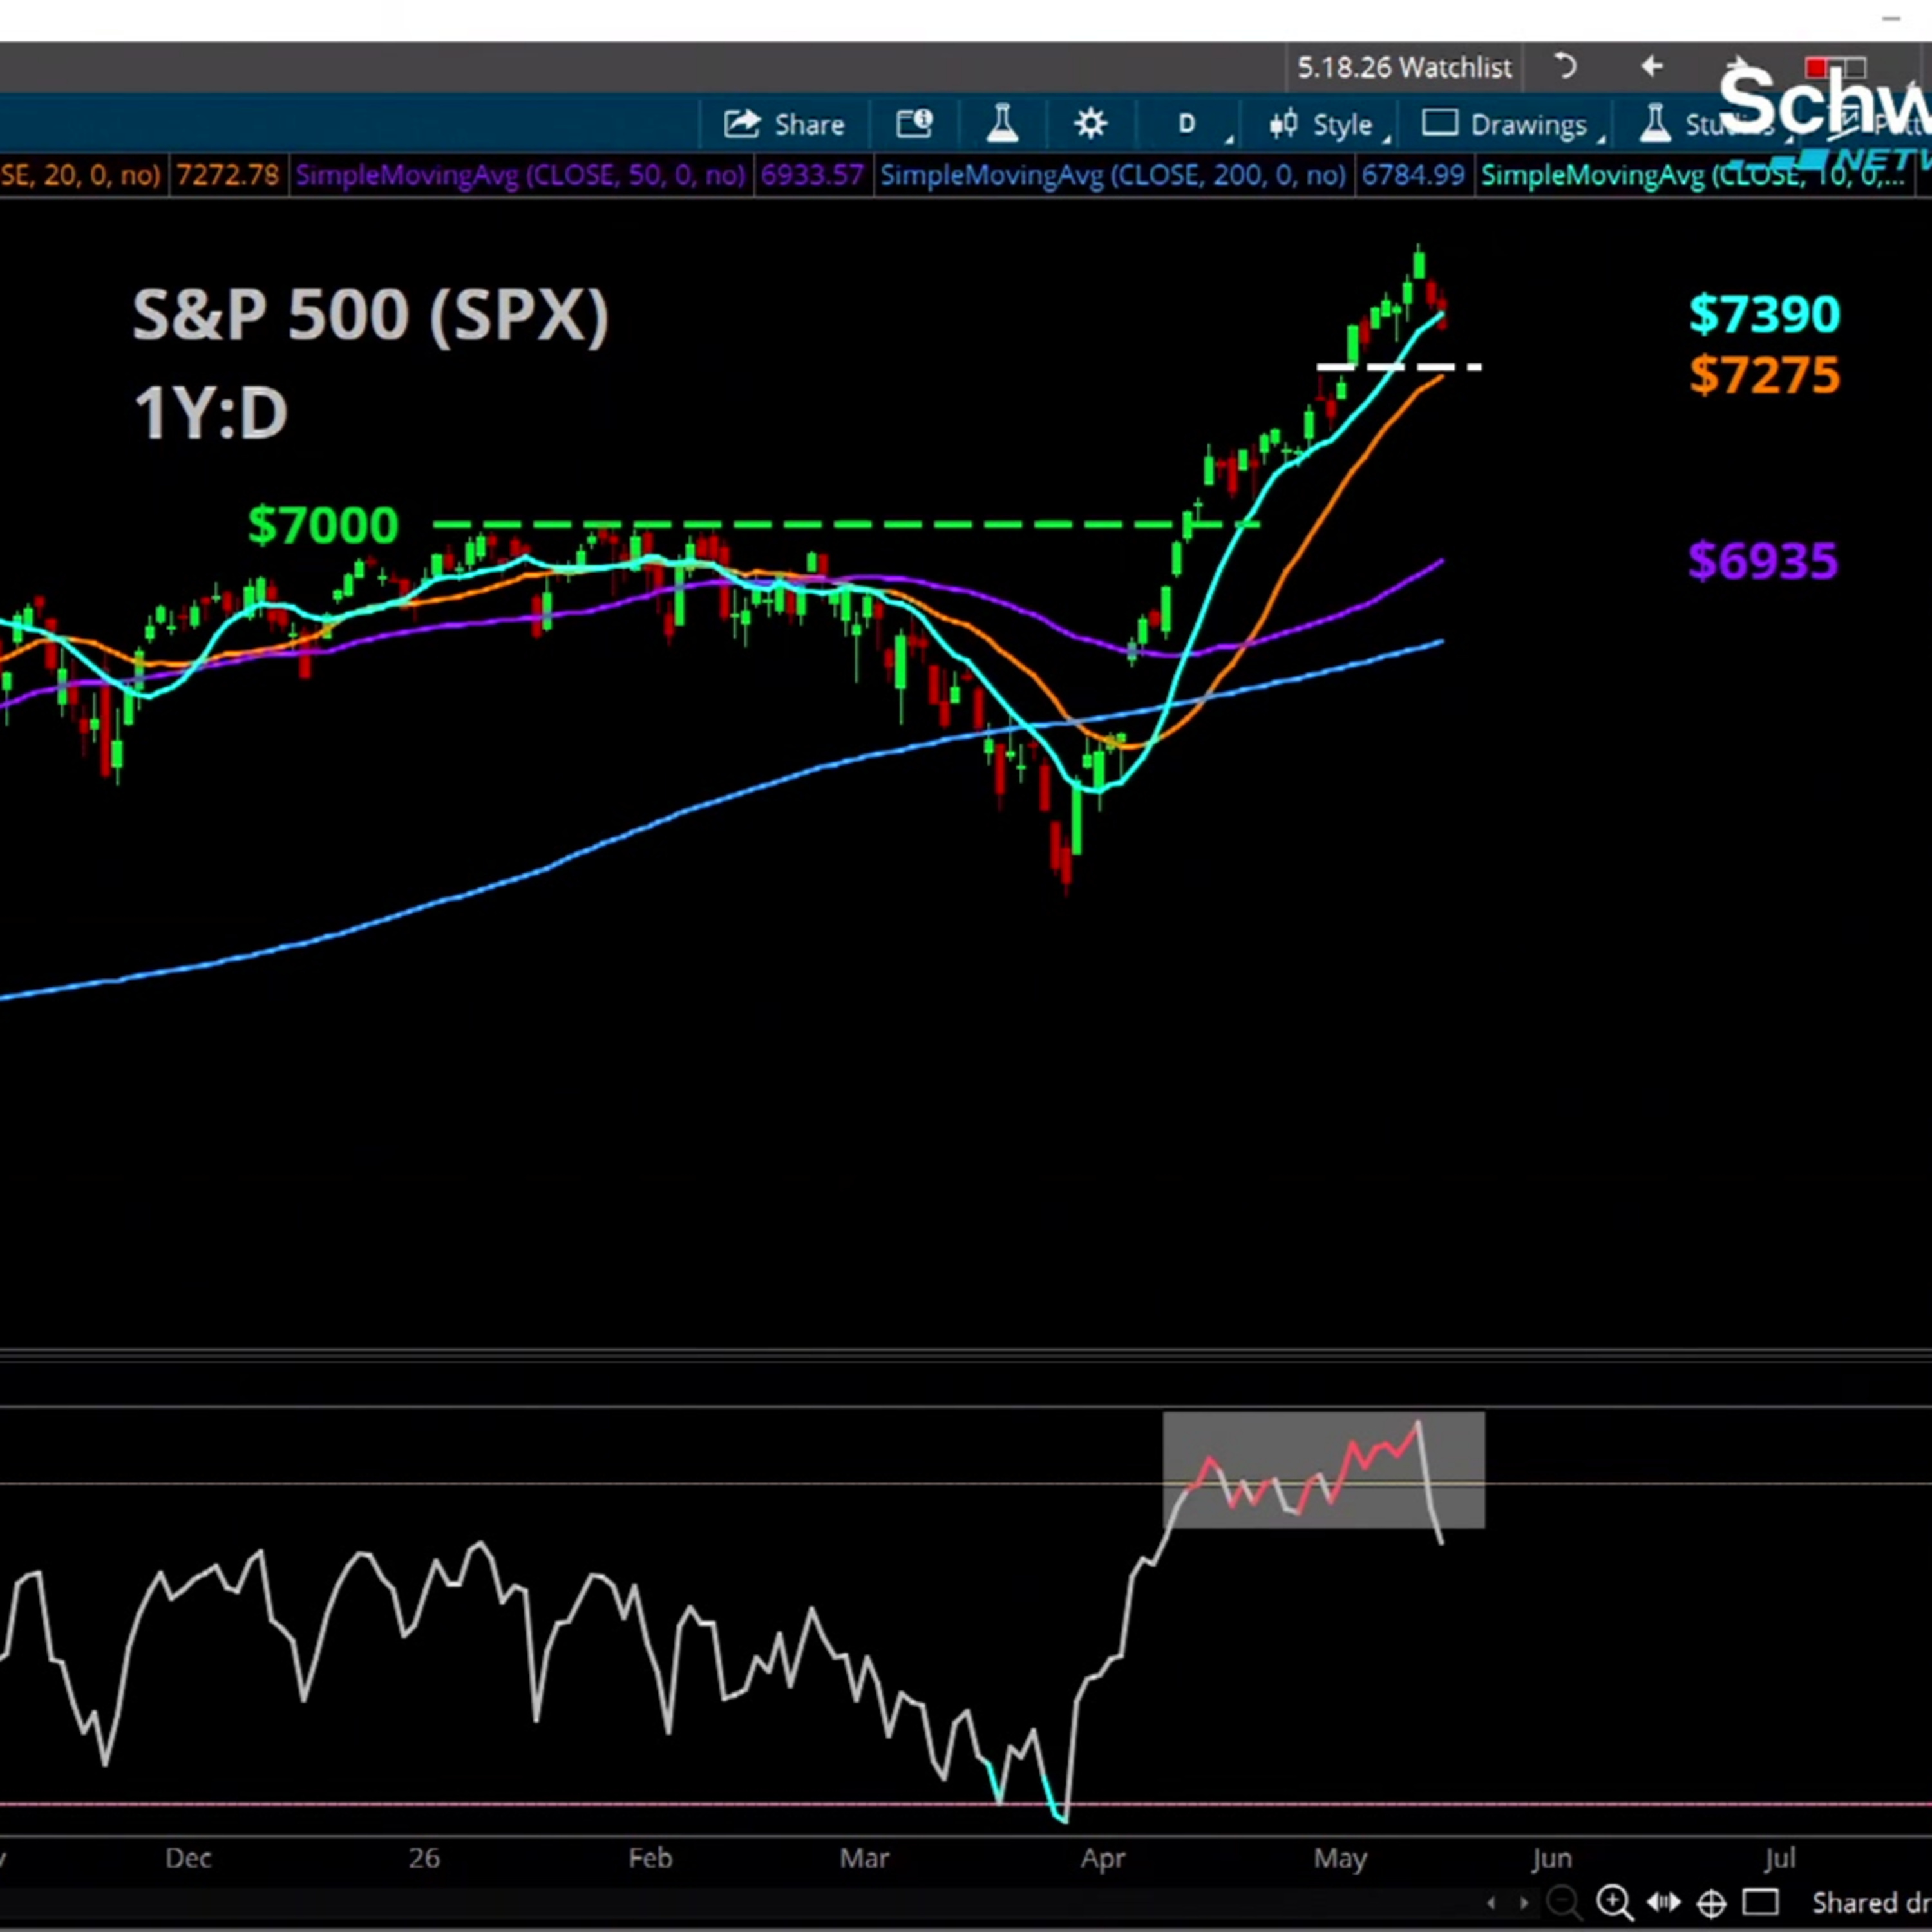Image resolution: width=1932 pixels, height=1932 pixels.
Task: Click SimpleMovingAvg 200 study label
Action: click(1112, 176)
